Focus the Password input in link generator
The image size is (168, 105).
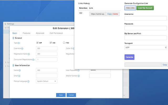[x=146, y=28]
